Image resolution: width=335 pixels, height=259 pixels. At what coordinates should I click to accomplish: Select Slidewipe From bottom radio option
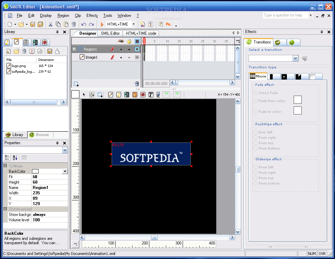(x=255, y=184)
